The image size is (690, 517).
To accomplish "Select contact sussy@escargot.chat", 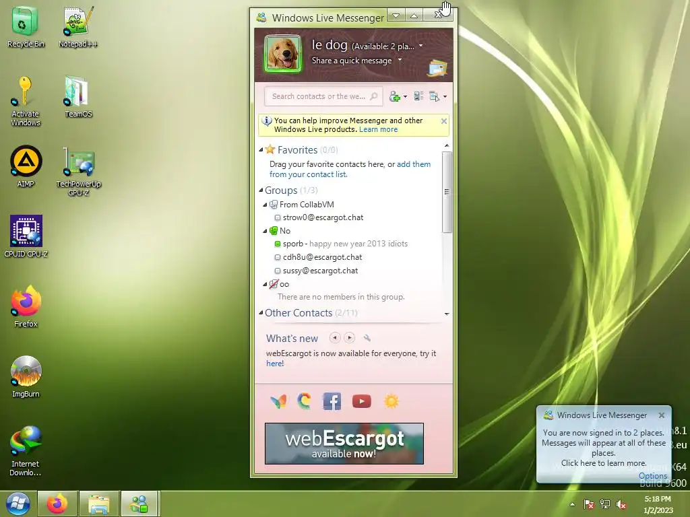I will point(320,271).
